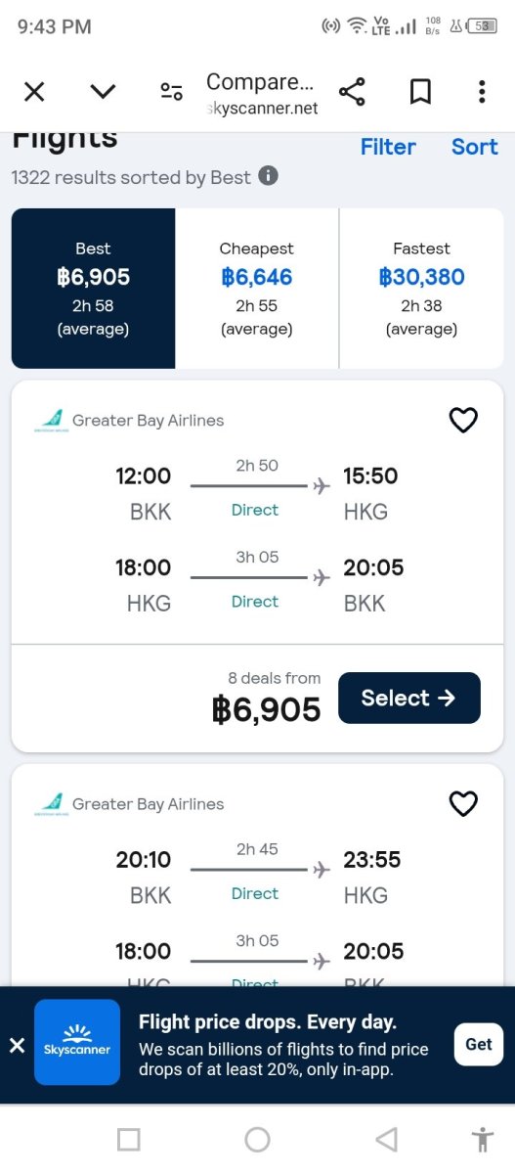Close the in-app browser tab with X

(34, 92)
